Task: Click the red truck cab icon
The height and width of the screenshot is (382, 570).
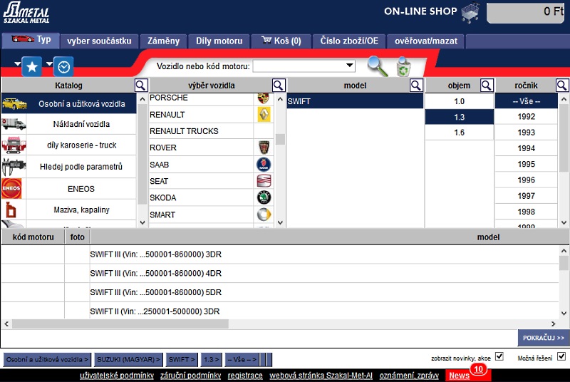Action: point(14,145)
